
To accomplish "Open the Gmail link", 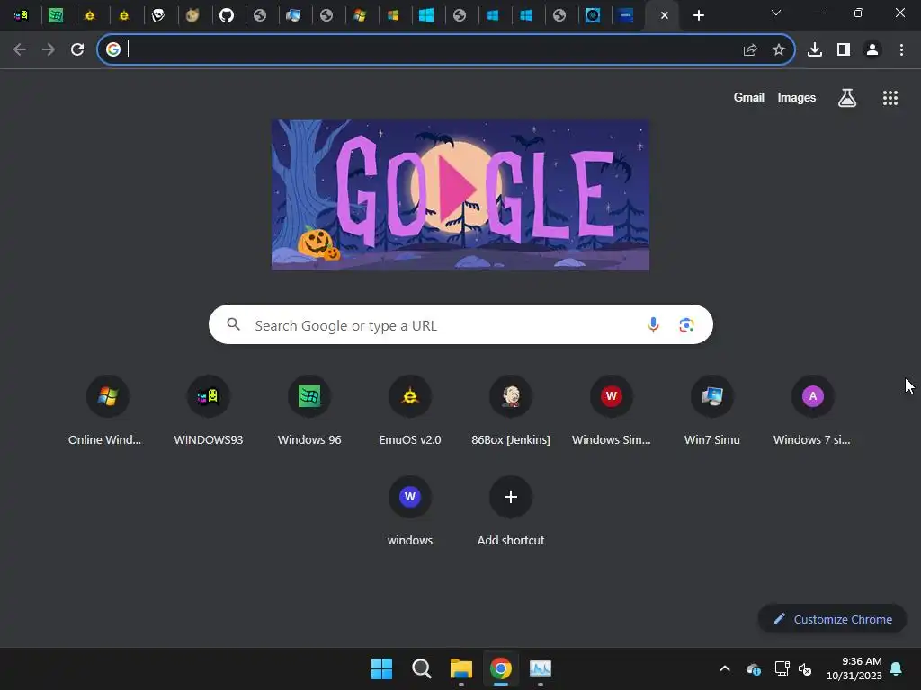I will pyautogui.click(x=748, y=97).
